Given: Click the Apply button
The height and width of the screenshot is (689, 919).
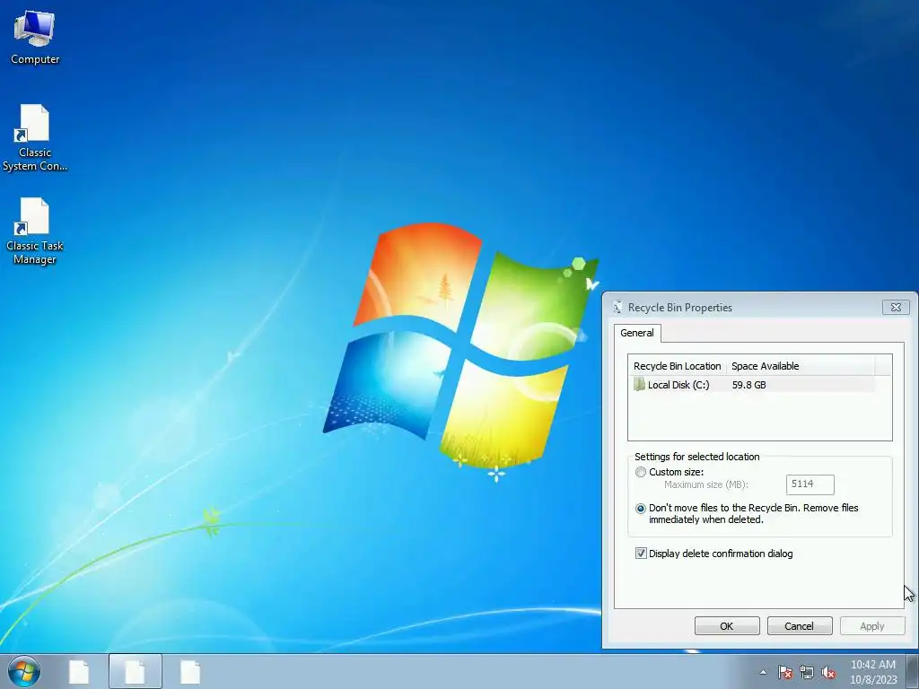Looking at the screenshot, I should tap(872, 625).
